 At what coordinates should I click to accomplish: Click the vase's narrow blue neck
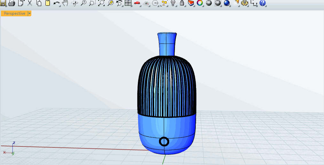[x=167, y=44]
